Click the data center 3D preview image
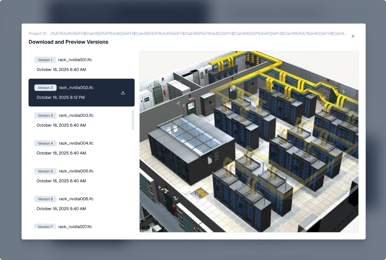 (x=249, y=141)
